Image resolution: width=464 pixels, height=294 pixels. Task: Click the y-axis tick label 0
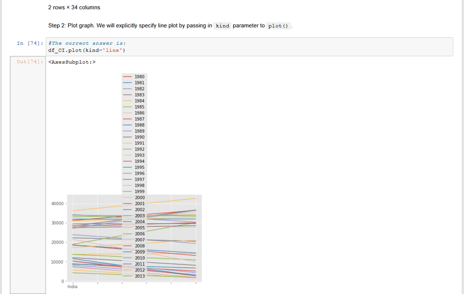pos(63,281)
